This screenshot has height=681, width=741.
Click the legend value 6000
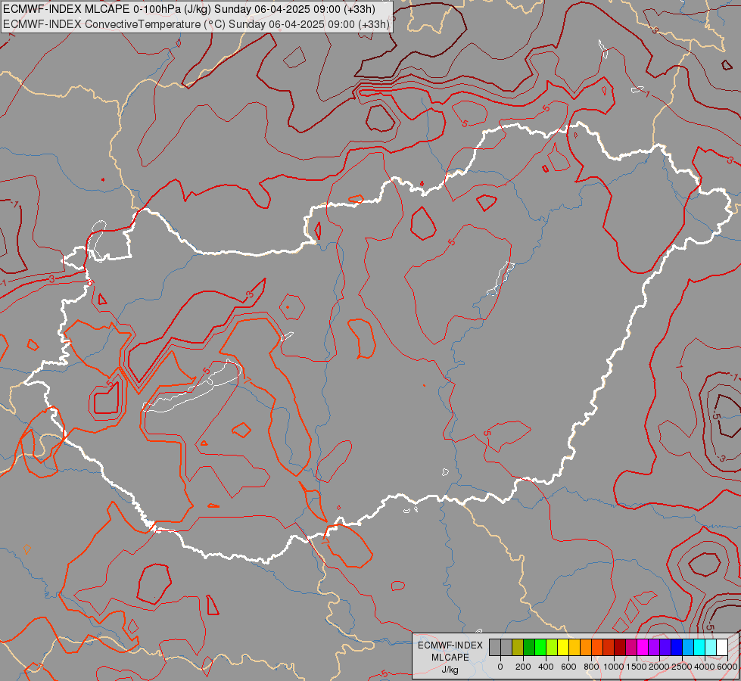[x=727, y=667]
